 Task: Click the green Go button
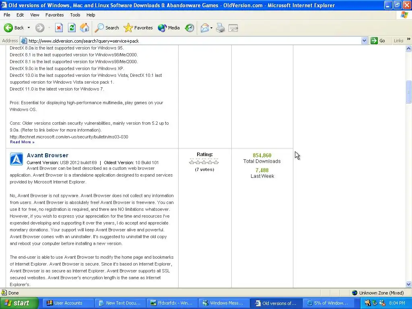coord(378,41)
